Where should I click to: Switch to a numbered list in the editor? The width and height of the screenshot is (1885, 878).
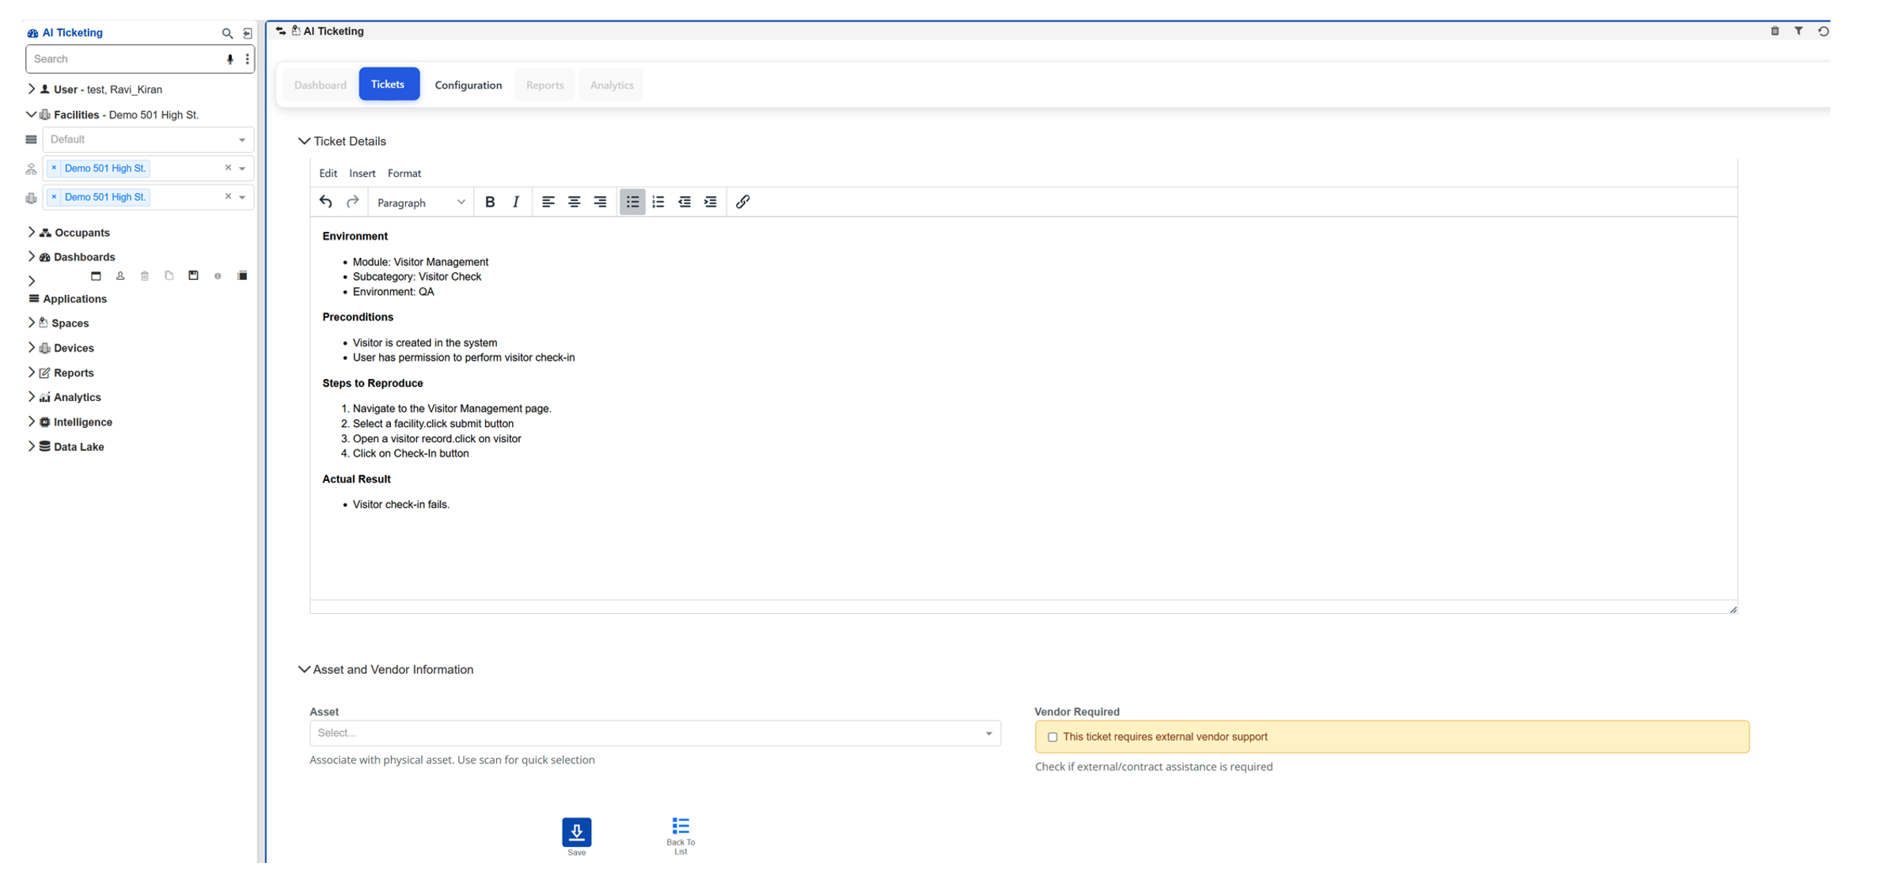coord(658,202)
